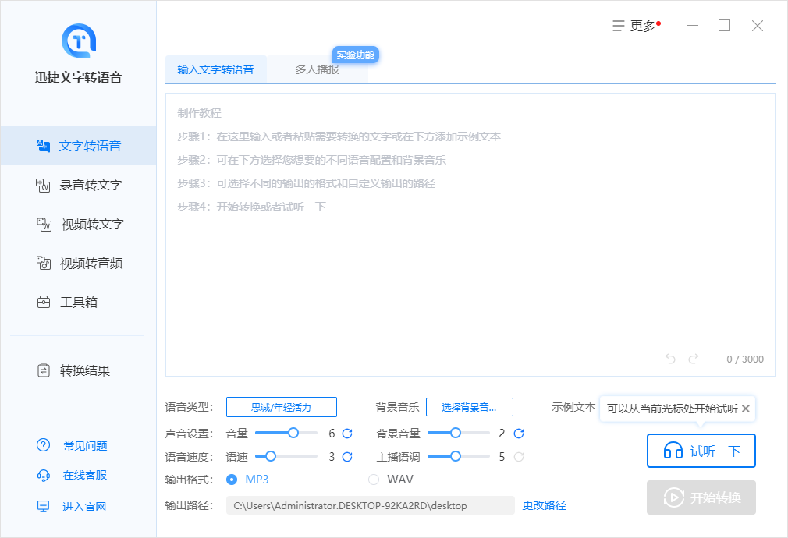Open the 选择背景音 music picker
This screenshot has height=538, width=788.
point(469,407)
